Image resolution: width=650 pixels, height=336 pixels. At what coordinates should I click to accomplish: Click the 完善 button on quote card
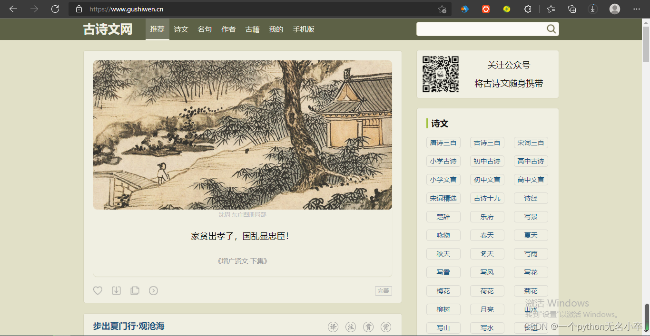click(x=384, y=291)
